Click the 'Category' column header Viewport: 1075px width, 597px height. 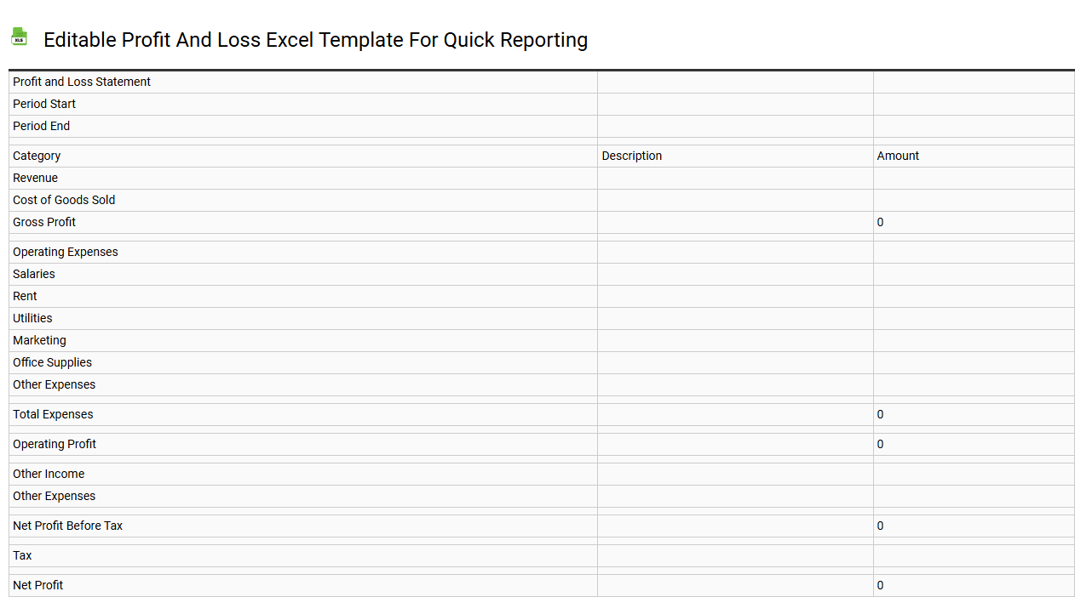pos(37,156)
